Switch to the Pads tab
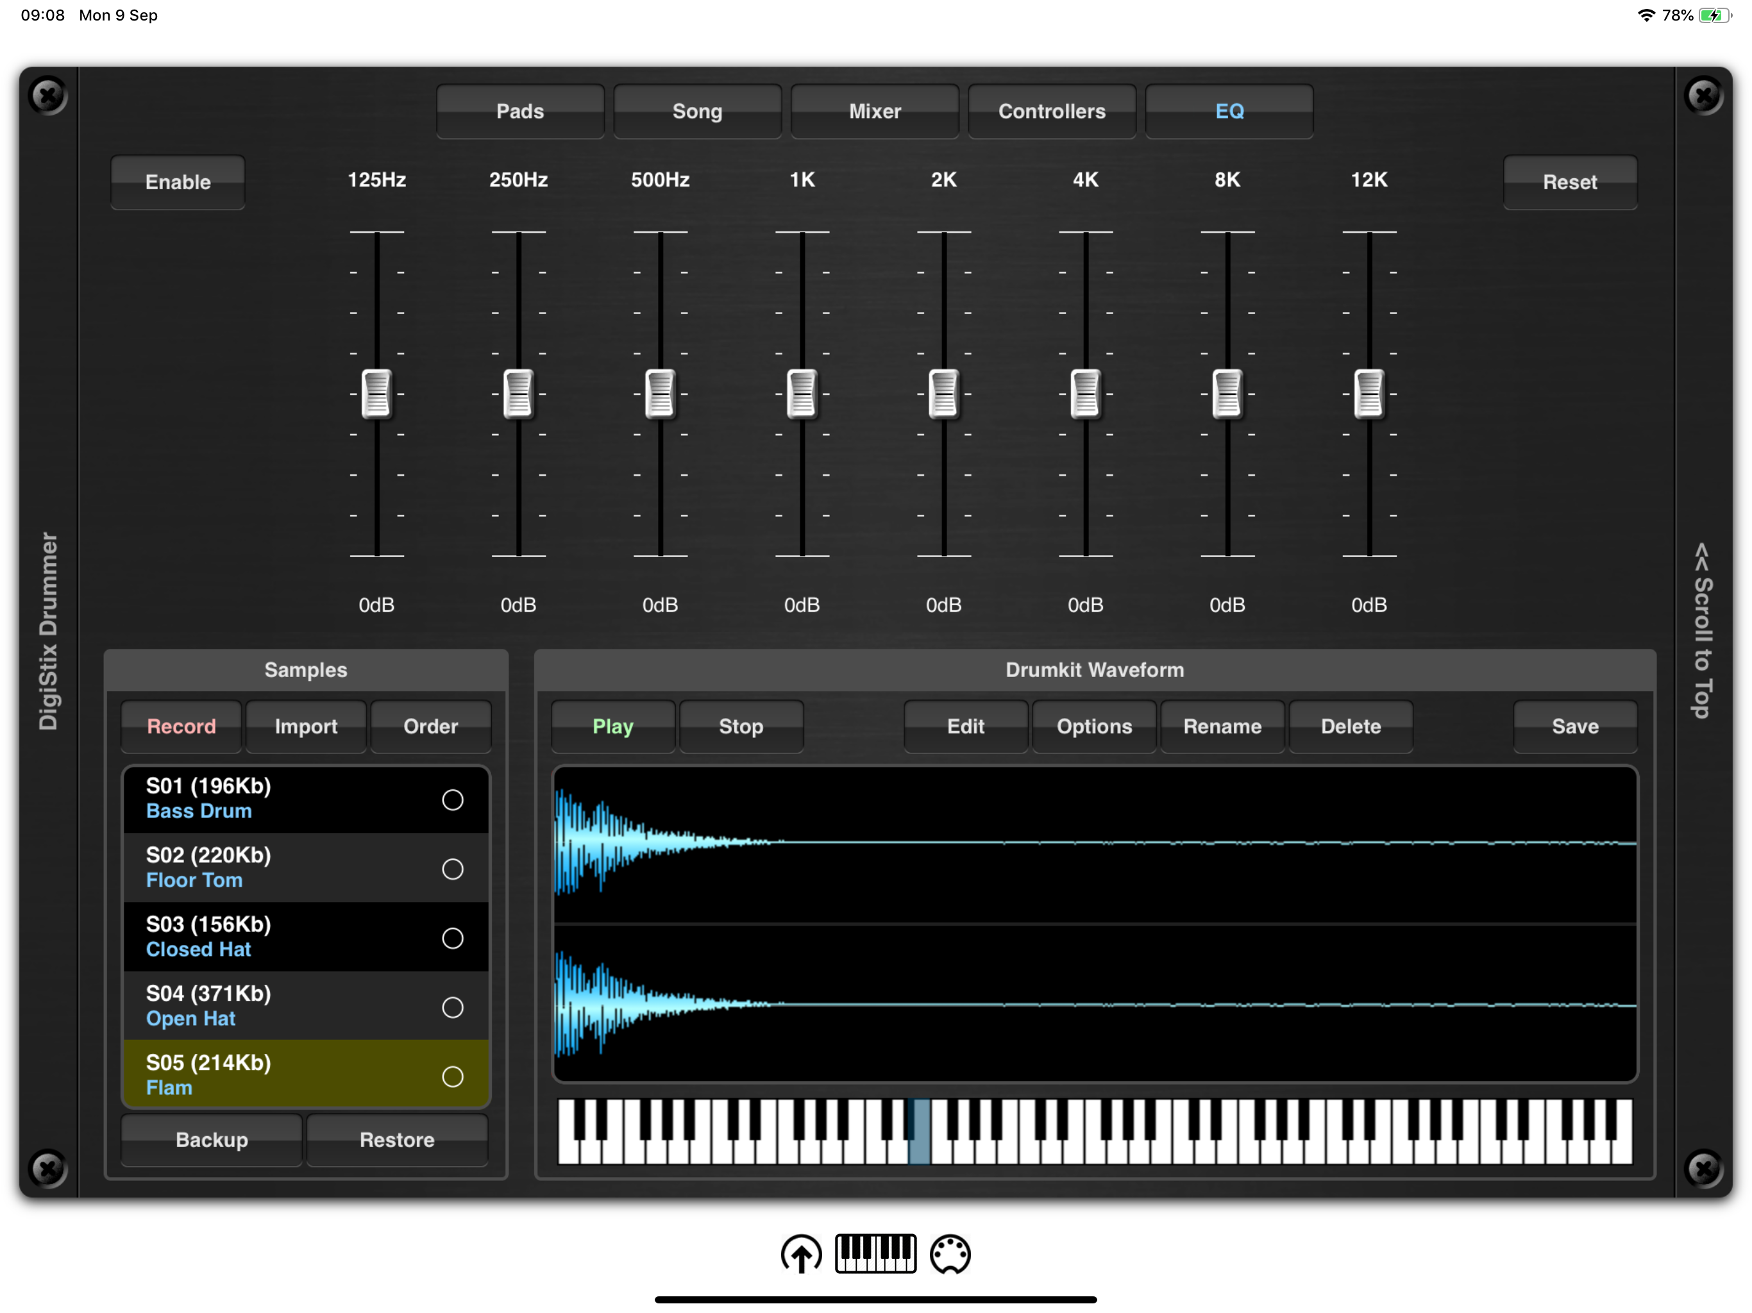Screen dimensions: 1752x1313 (519, 112)
